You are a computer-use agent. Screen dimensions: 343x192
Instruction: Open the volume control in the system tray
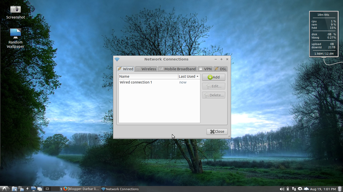tap(281, 189)
